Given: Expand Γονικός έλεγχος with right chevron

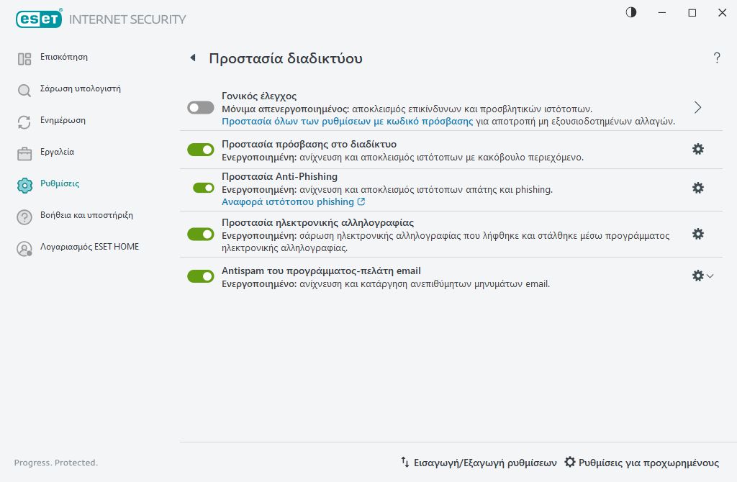Looking at the screenshot, I should pyautogui.click(x=697, y=107).
